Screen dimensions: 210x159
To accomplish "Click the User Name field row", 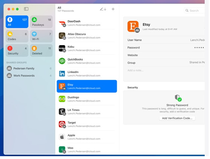I will 166,40.
